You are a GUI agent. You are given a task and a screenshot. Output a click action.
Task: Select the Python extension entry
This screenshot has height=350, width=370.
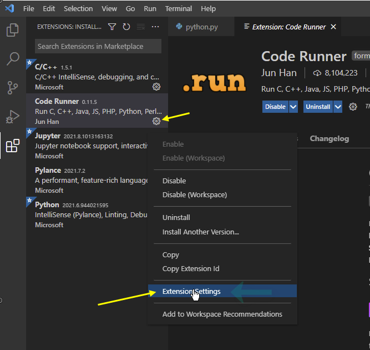[87, 214]
